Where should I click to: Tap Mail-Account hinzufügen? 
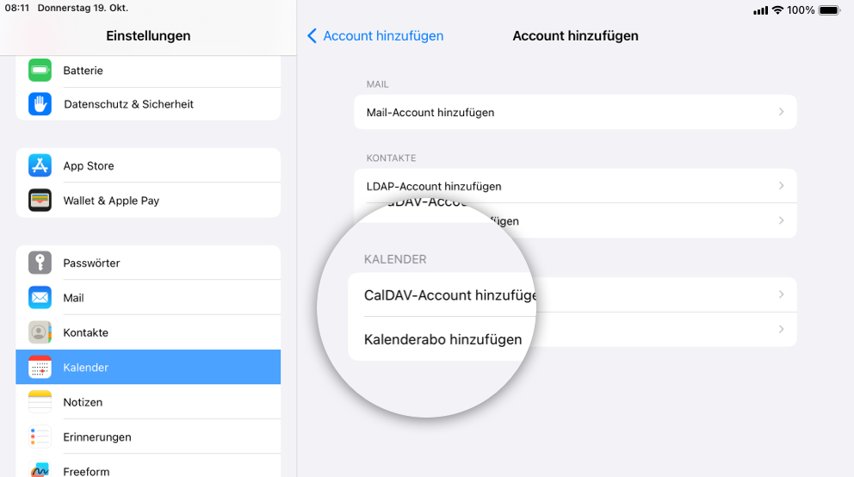(575, 112)
